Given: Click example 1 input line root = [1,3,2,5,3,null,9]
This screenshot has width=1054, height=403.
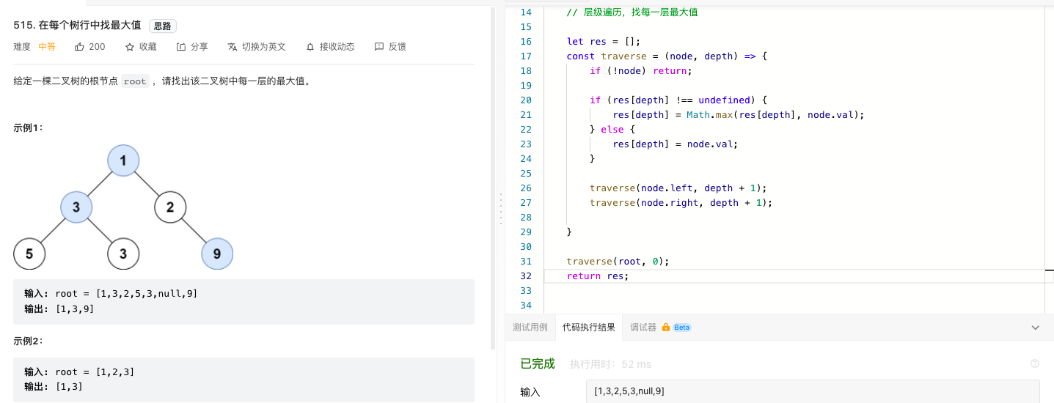Looking at the screenshot, I should point(111,294).
